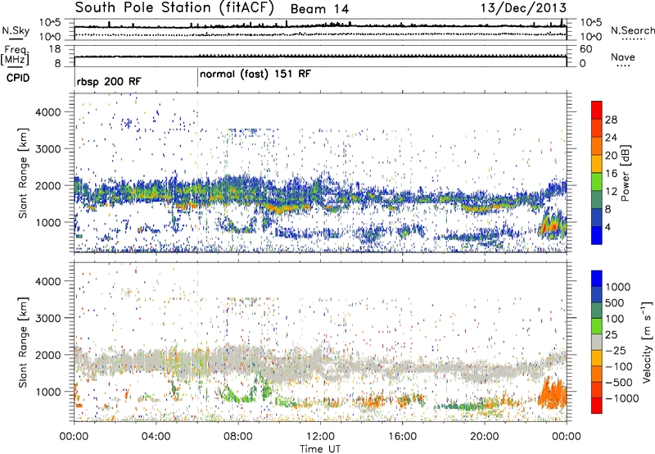The width and height of the screenshot is (655, 454).
Task: Click the "24" label on Power color bar
Action: 611,138
